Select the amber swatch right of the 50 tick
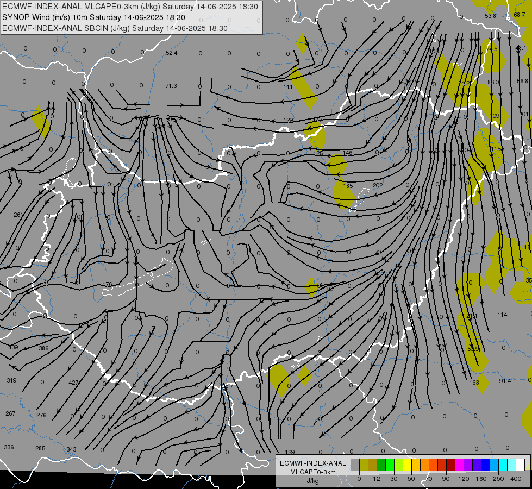 416,465
